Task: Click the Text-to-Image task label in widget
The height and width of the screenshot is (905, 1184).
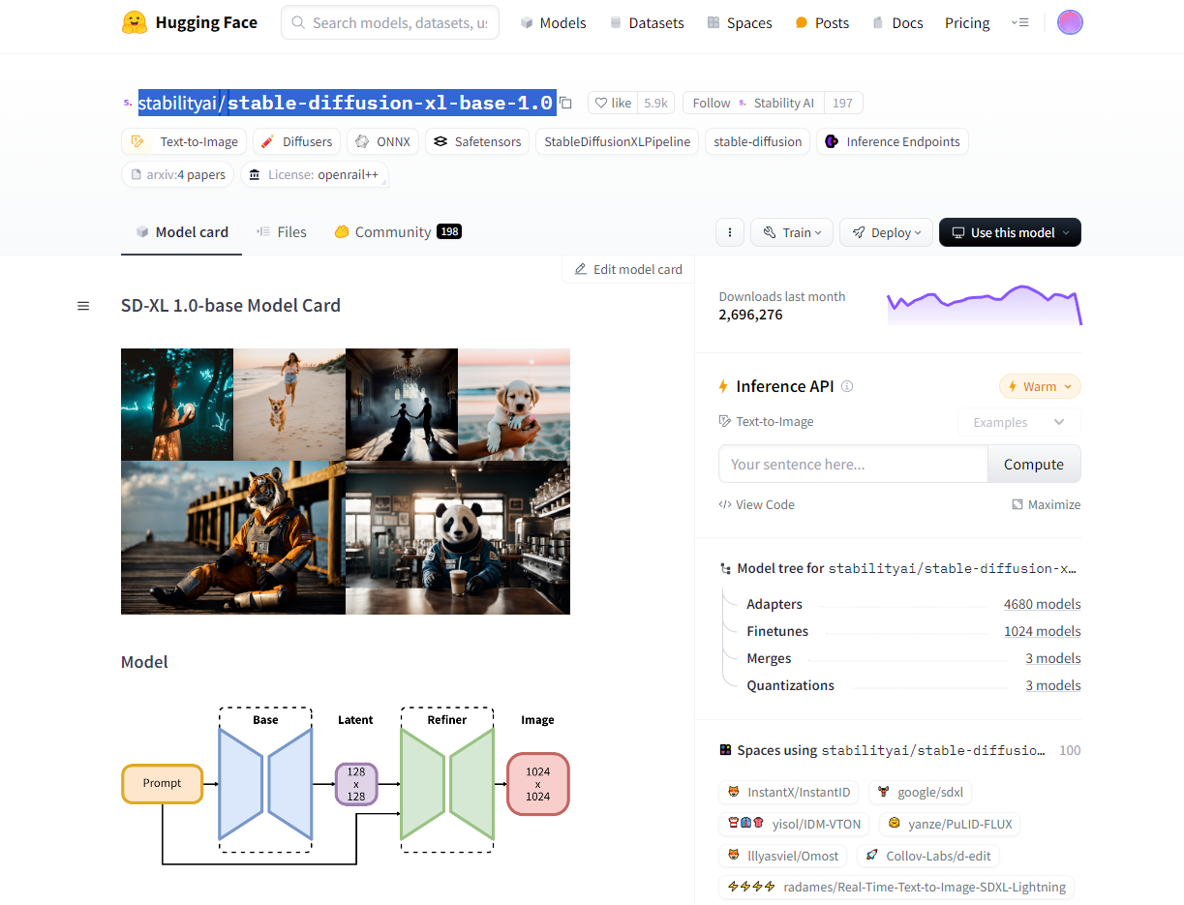Action: [766, 422]
